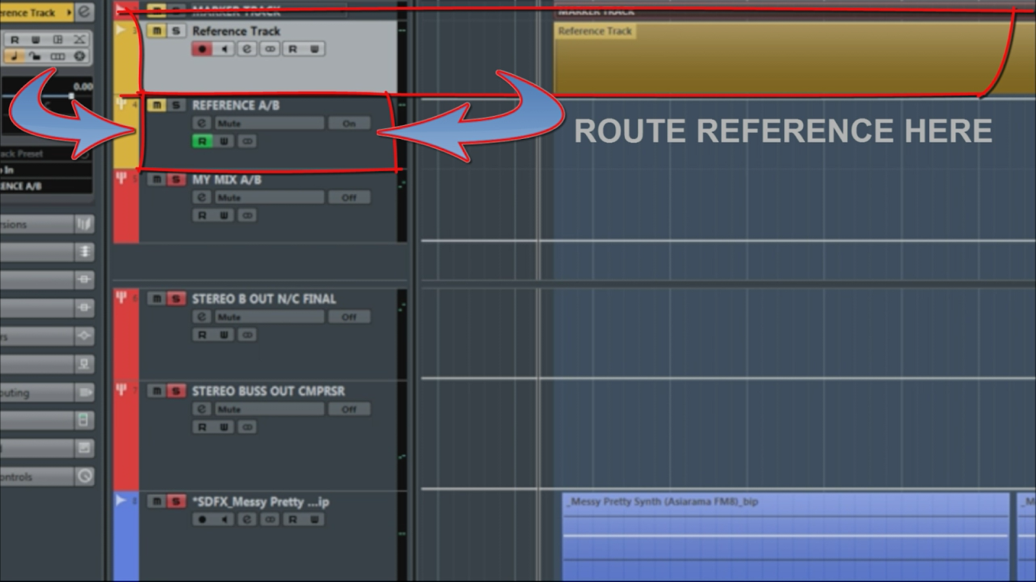1036x582 pixels.
Task: Click the edit icon beside inspector Reference Track name
Action: click(84, 12)
